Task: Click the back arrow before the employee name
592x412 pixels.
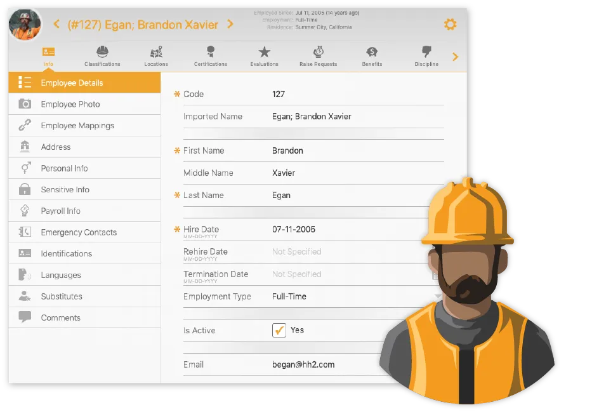Action: click(x=56, y=24)
